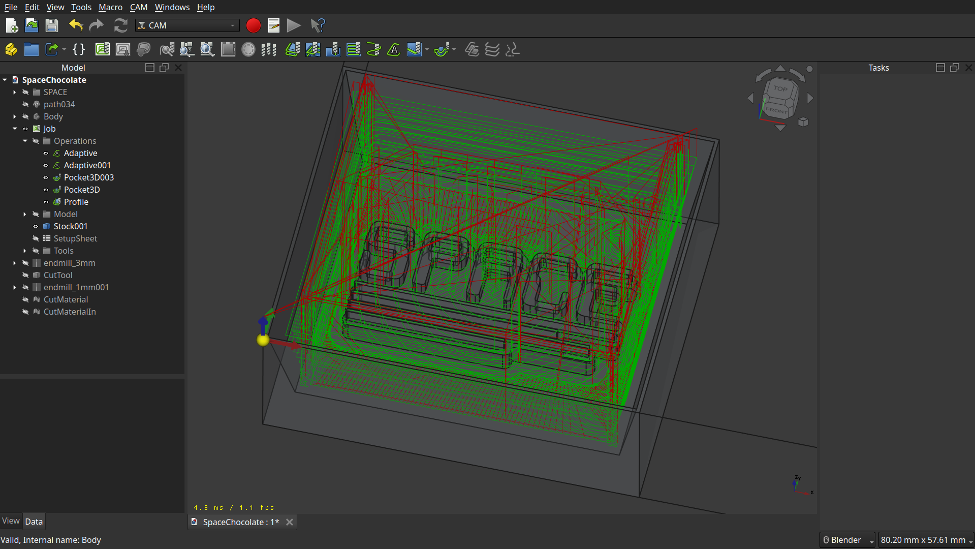Open the CAM workbench selector dropdown

click(x=187, y=25)
